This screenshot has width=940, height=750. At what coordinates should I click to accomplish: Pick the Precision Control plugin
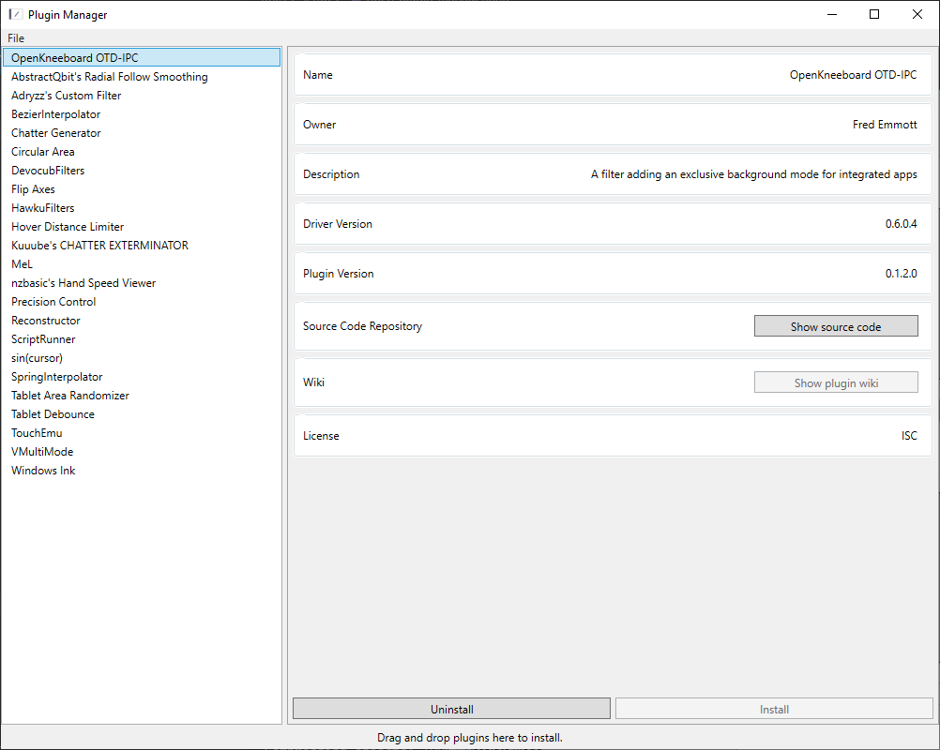coord(53,302)
